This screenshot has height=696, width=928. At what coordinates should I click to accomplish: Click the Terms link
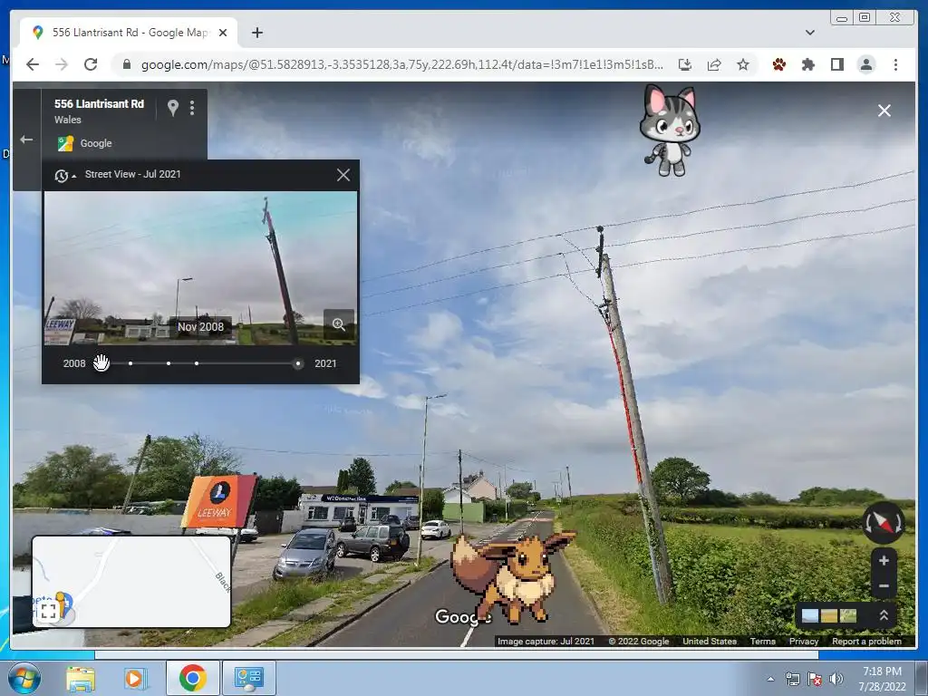(x=762, y=641)
